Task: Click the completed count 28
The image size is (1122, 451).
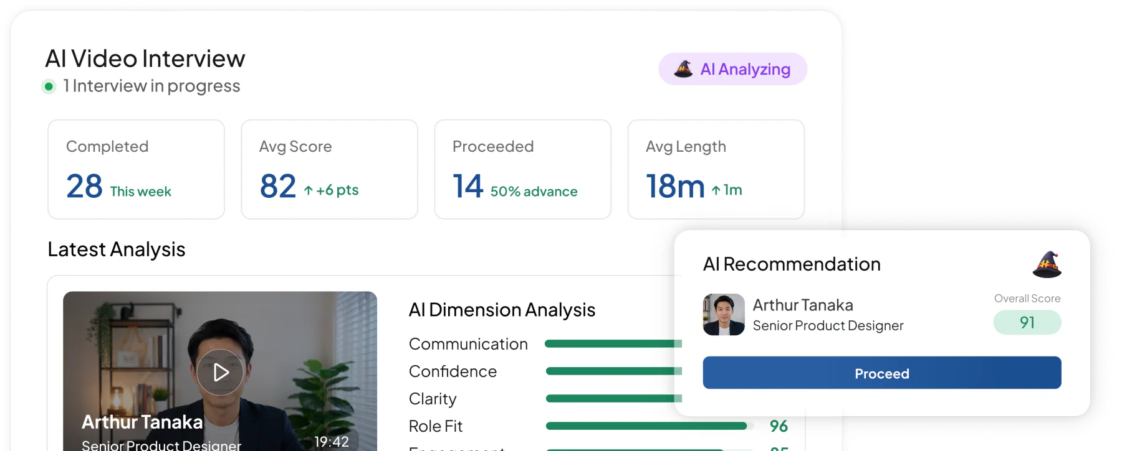Action: 84,186
